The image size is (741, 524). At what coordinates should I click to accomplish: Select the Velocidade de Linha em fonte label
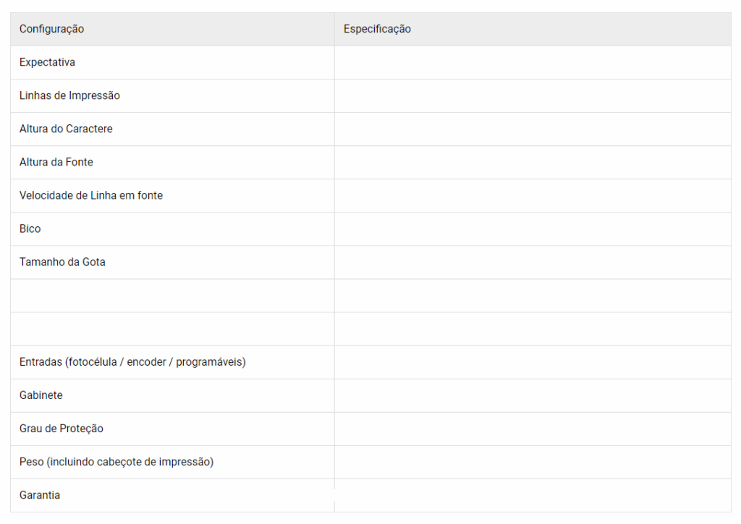click(x=91, y=195)
